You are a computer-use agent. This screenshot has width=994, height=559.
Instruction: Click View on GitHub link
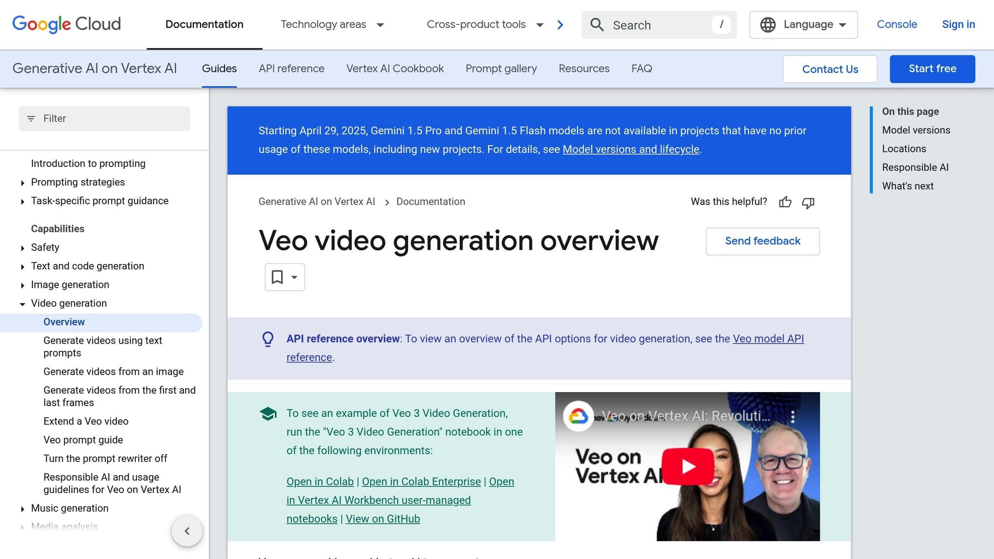382,519
